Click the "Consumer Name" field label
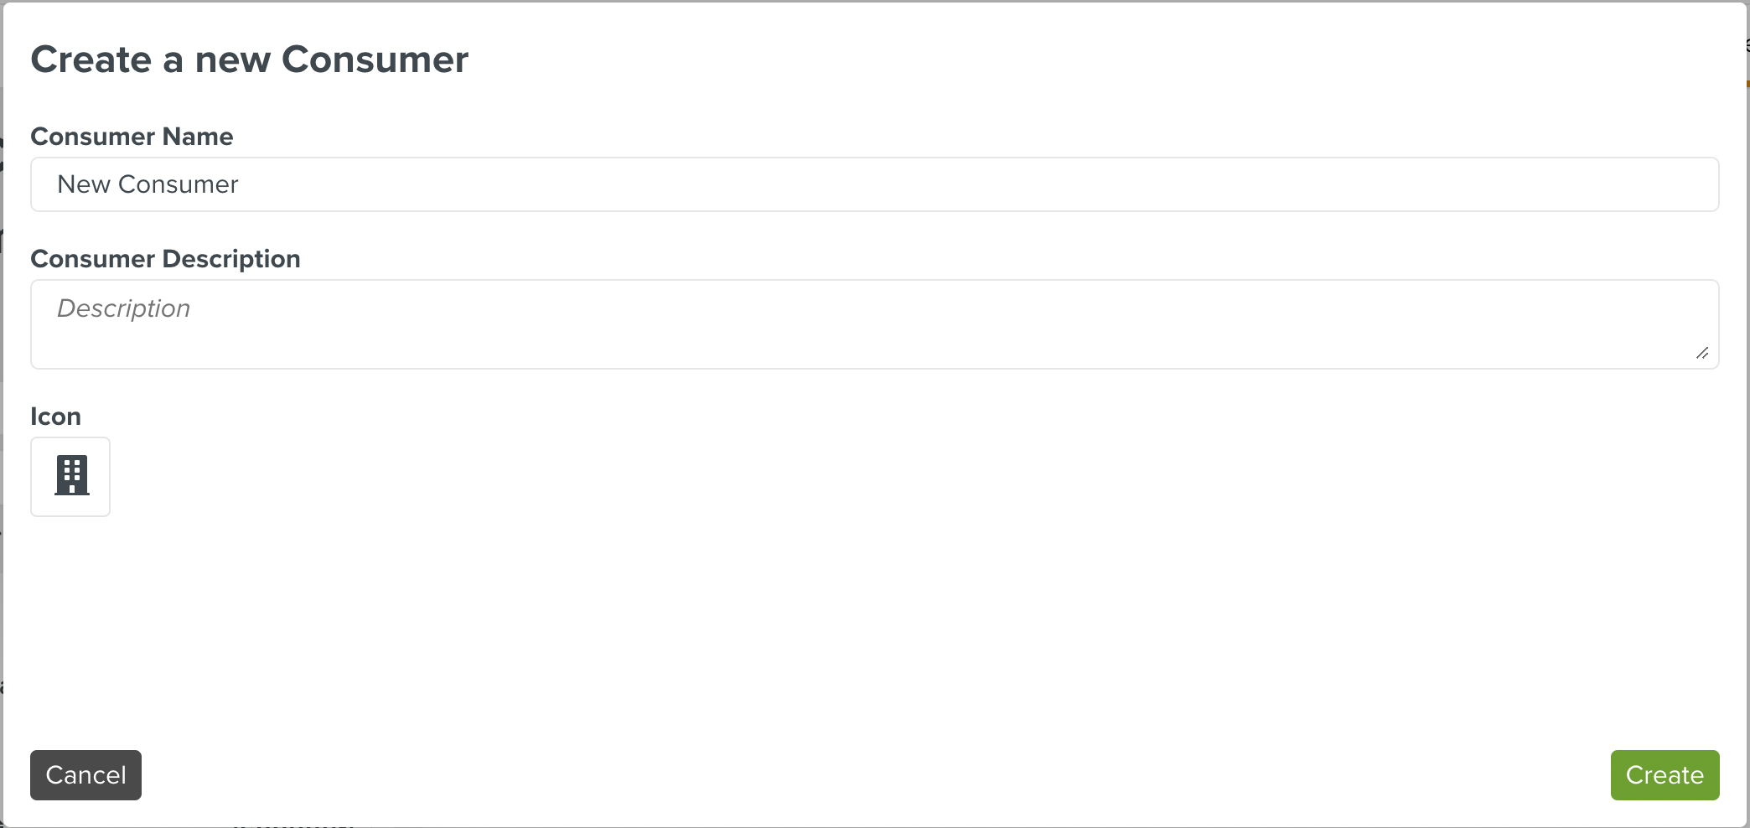This screenshot has height=828, width=1750. [x=132, y=137]
